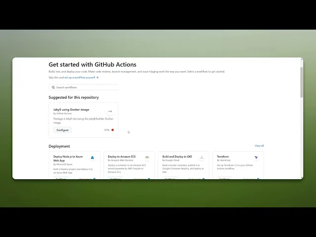The height and width of the screenshot is (237, 316).
Task: Click the arrow after 'workflow yourself'
Action: pos(97,78)
